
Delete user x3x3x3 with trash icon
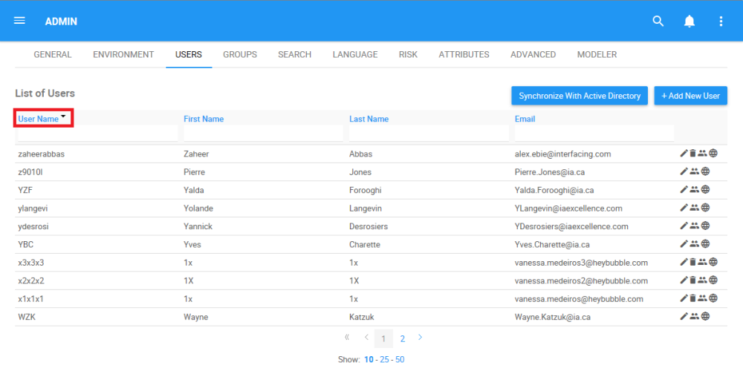coord(692,262)
